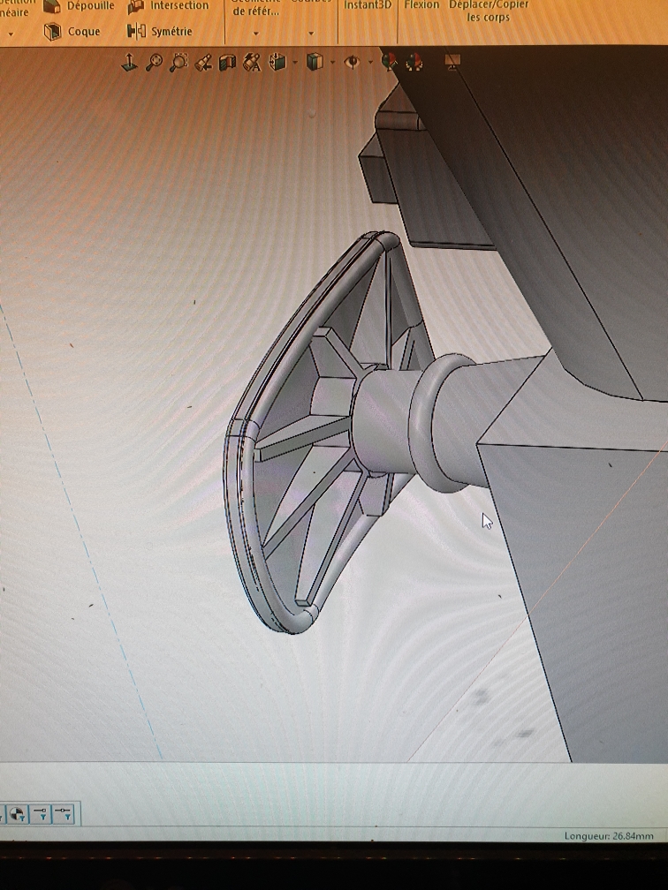The image size is (668, 890).
Task: Open Edit Appearance color sphere icon
Action: (389, 61)
